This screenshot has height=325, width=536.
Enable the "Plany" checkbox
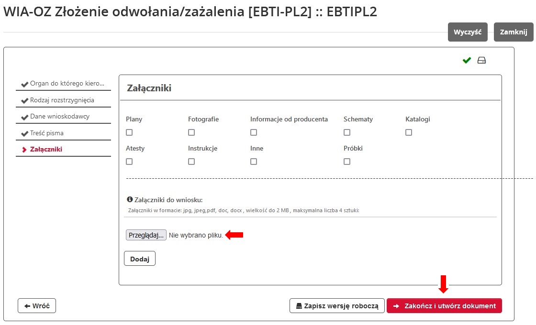(x=129, y=132)
